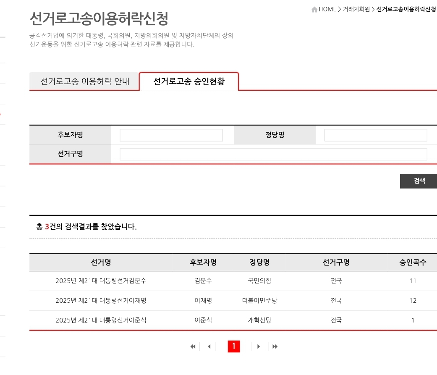Open the 선거로고송 이용허락 안내 tab
Image resolution: width=437 pixels, height=375 pixels.
pyautogui.click(x=84, y=81)
